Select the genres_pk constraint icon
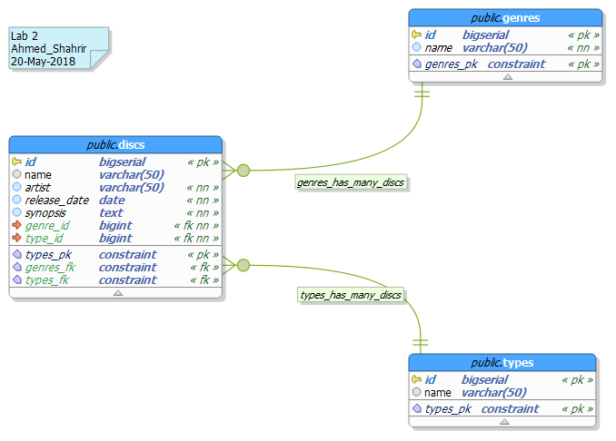Image resolution: width=616 pixels, height=441 pixels. (417, 64)
